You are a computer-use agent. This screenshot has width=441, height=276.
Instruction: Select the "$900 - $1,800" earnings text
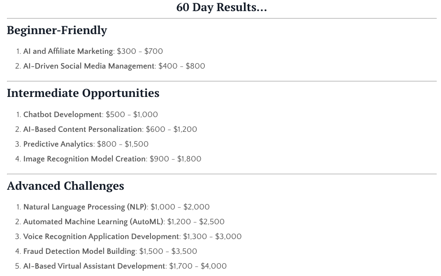[x=175, y=159]
